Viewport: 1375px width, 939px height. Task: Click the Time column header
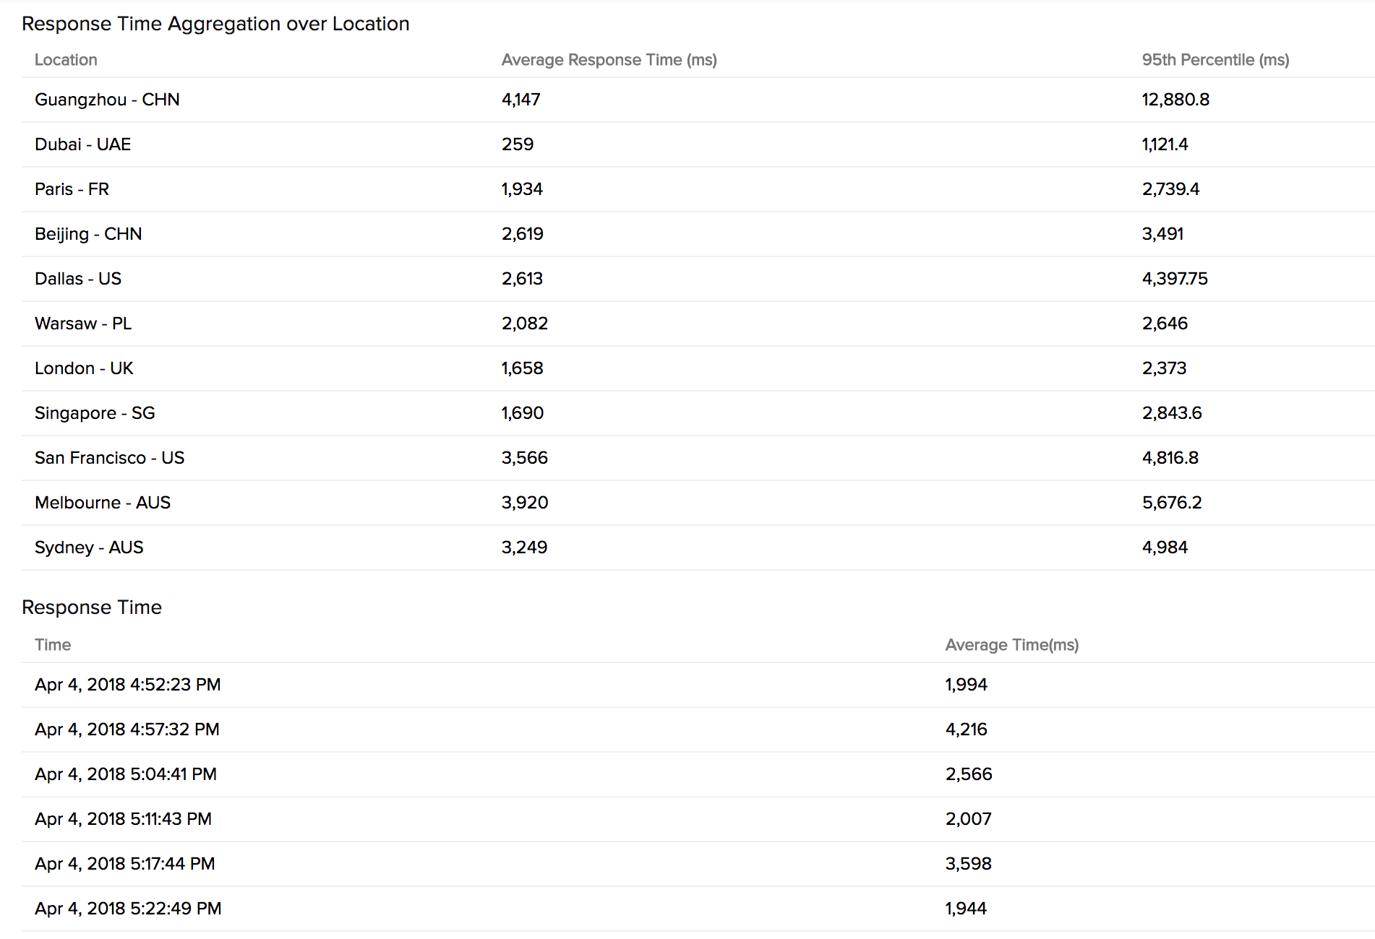click(53, 645)
